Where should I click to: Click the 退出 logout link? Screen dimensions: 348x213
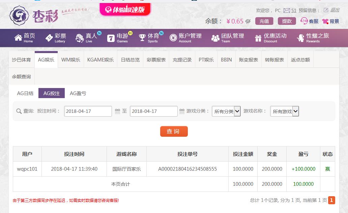coord(335,10)
